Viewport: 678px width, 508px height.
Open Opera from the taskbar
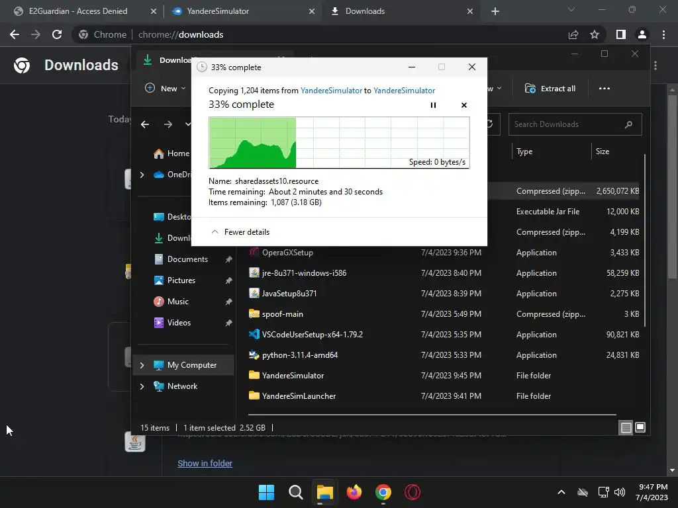(x=412, y=492)
